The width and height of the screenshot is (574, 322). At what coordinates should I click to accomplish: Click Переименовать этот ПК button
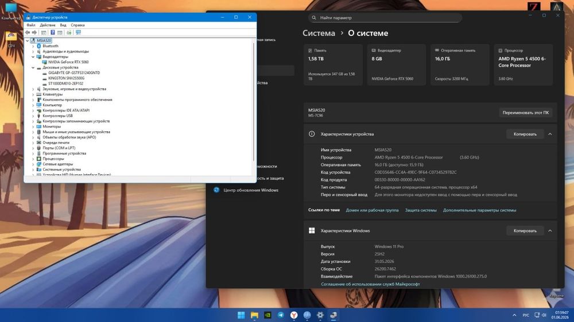point(526,112)
